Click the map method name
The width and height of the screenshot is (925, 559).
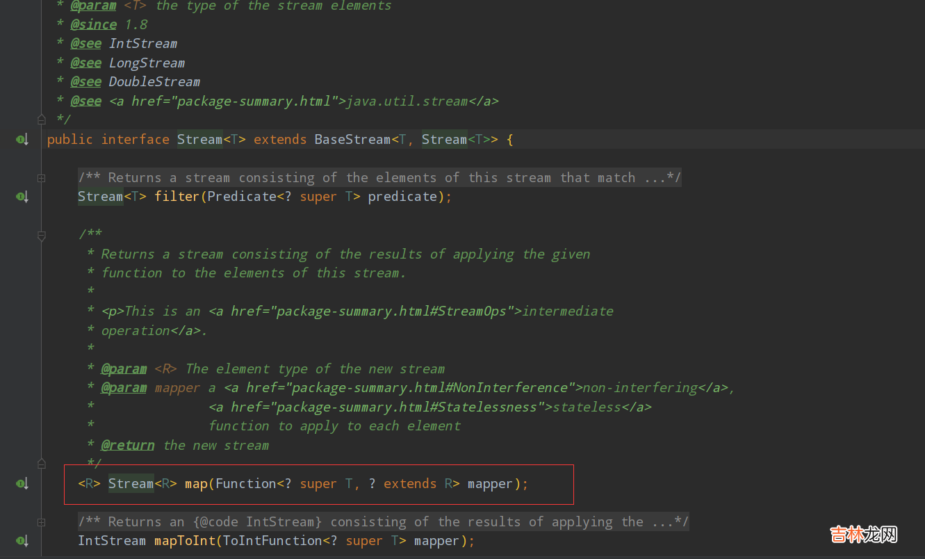point(196,484)
